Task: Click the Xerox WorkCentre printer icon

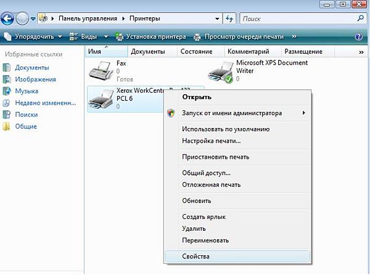Action: pos(101,98)
